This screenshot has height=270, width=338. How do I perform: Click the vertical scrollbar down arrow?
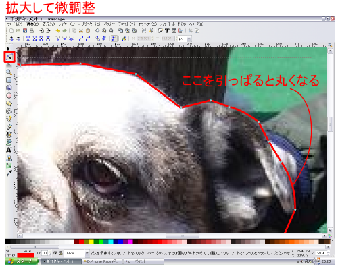[x=330, y=230]
